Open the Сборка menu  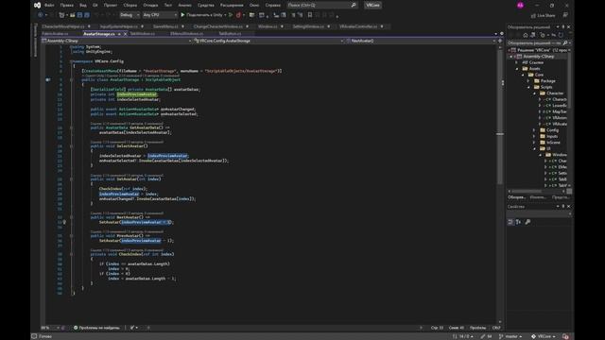click(x=130, y=6)
